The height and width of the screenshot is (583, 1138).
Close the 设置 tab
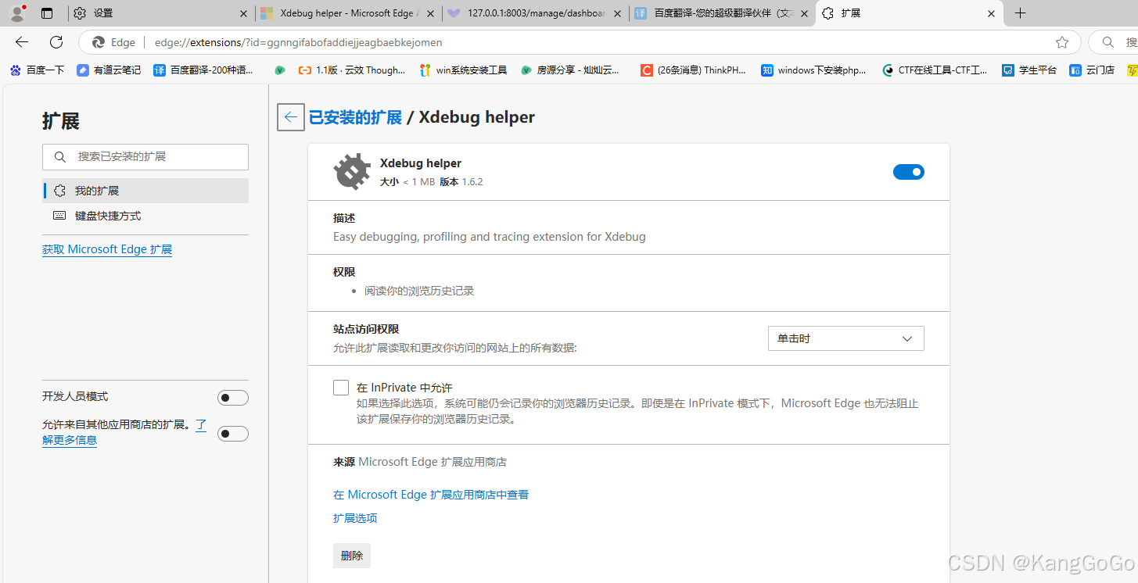coord(243,13)
